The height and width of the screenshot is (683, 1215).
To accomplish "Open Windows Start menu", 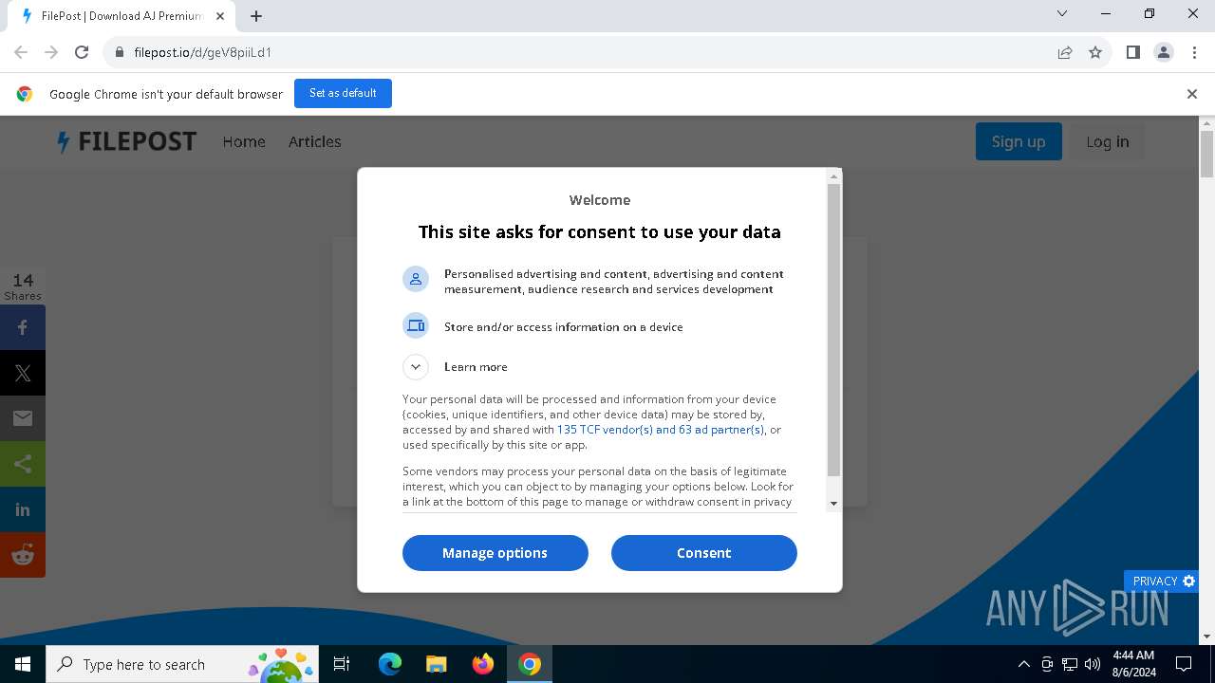I will coord(23,664).
